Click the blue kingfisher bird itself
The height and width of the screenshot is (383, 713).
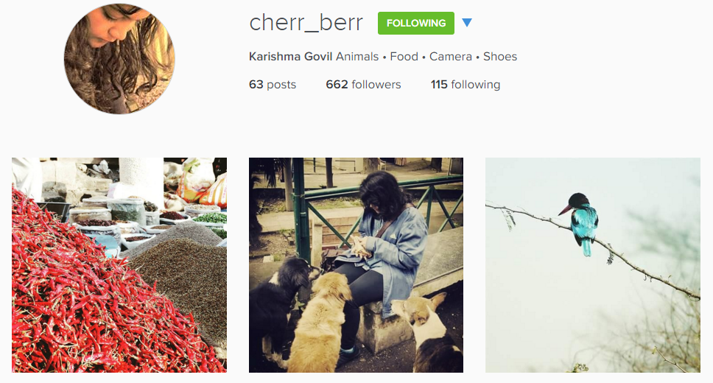tap(580, 223)
